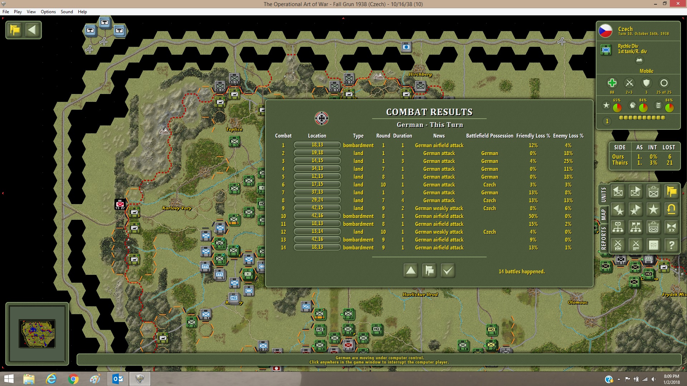Select the previous unit icon in Units panel
The width and height of the screenshot is (687, 386).
pos(618,192)
